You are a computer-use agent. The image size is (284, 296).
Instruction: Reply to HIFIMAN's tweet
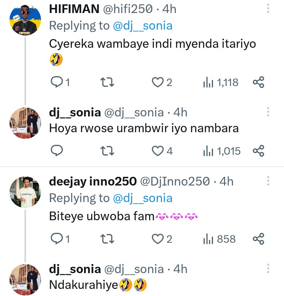click(x=58, y=82)
